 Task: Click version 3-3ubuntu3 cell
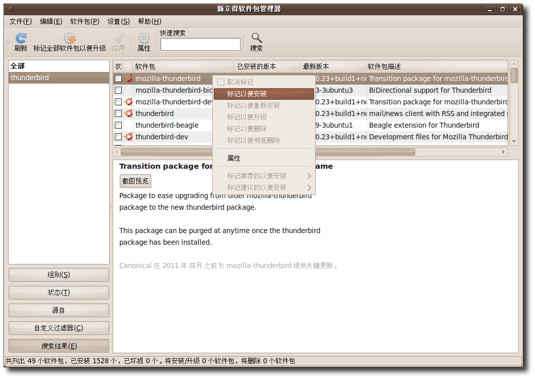click(x=334, y=90)
